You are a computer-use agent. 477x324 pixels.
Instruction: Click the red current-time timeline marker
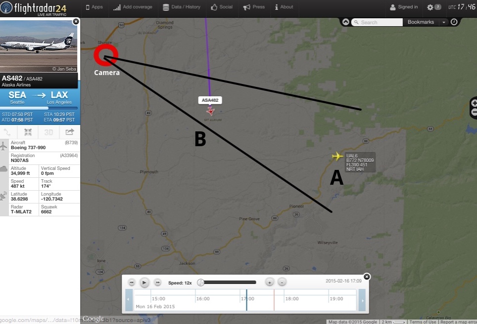274,300
